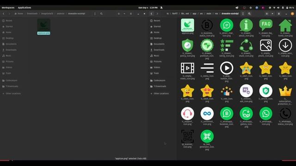This screenshot has width=296, height=166.
Task: Select the drawer policy shield icon file
Action: coord(187,46)
